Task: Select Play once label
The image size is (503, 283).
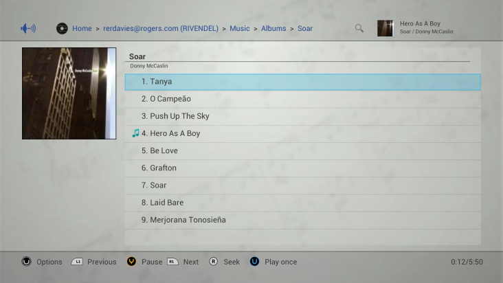Action: 280,262
